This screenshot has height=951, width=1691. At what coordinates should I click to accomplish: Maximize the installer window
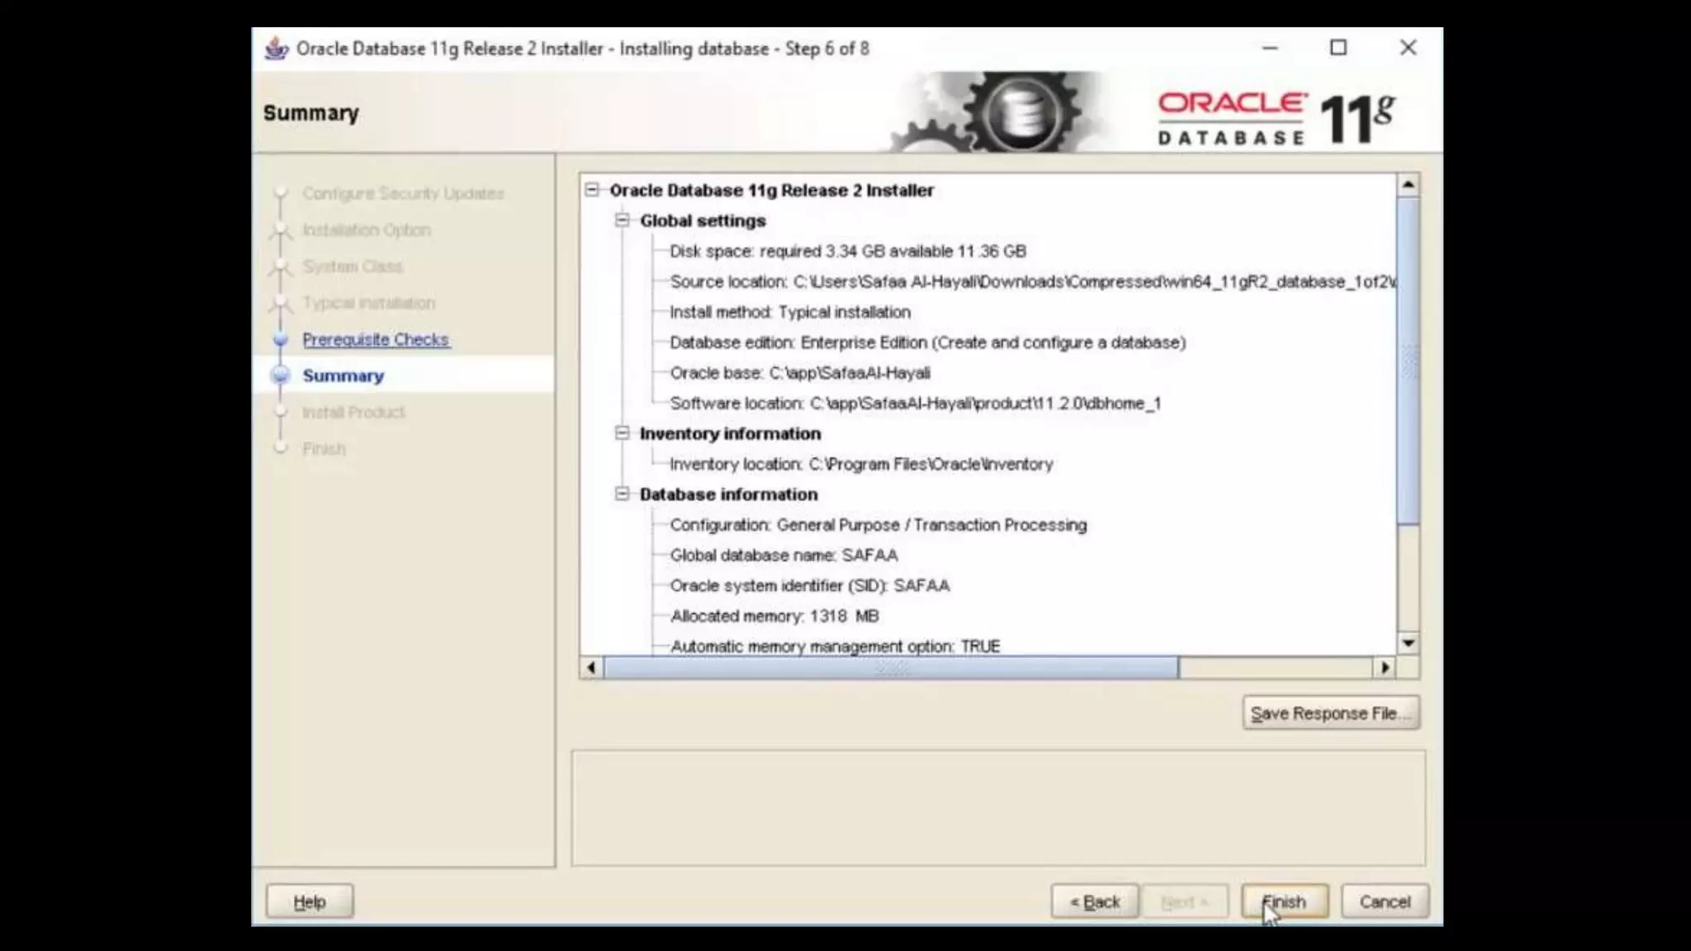[x=1338, y=48]
